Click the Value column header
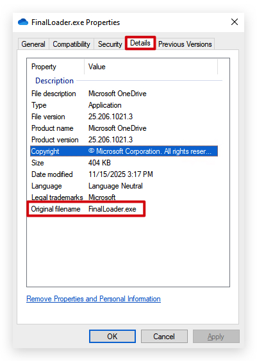257x361 pixels. pos(151,67)
